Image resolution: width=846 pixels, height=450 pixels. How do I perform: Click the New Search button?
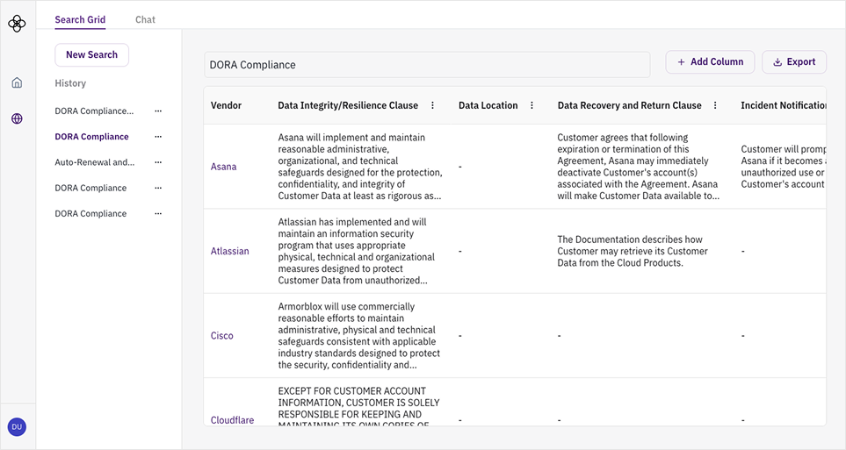[x=91, y=54]
